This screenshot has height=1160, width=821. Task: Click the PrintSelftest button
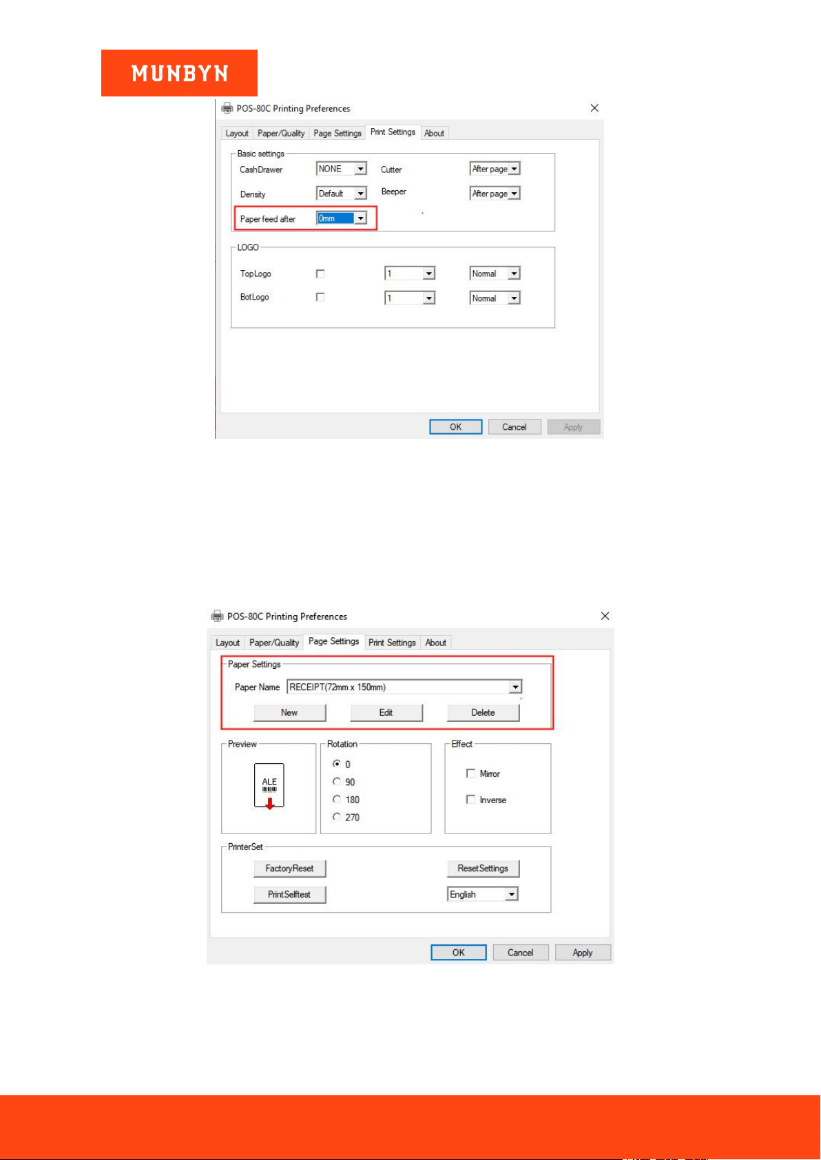point(289,894)
